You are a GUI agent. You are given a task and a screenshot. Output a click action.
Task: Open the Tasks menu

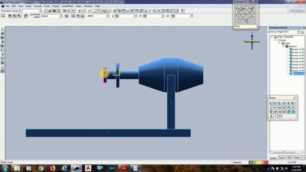78,6
